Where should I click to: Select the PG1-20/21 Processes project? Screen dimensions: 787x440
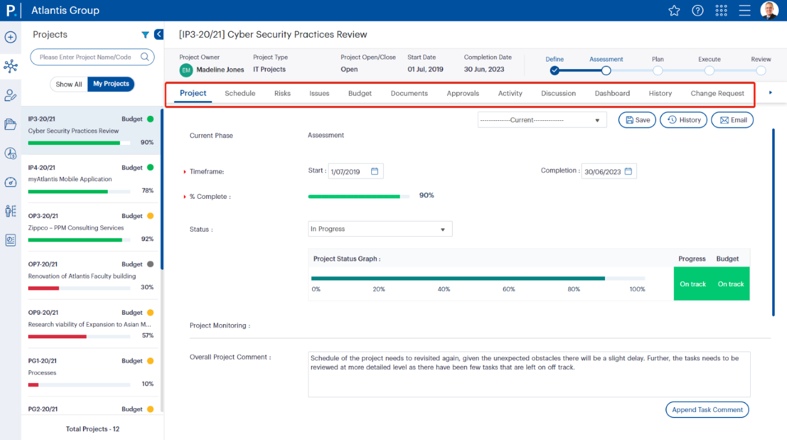[x=91, y=372]
